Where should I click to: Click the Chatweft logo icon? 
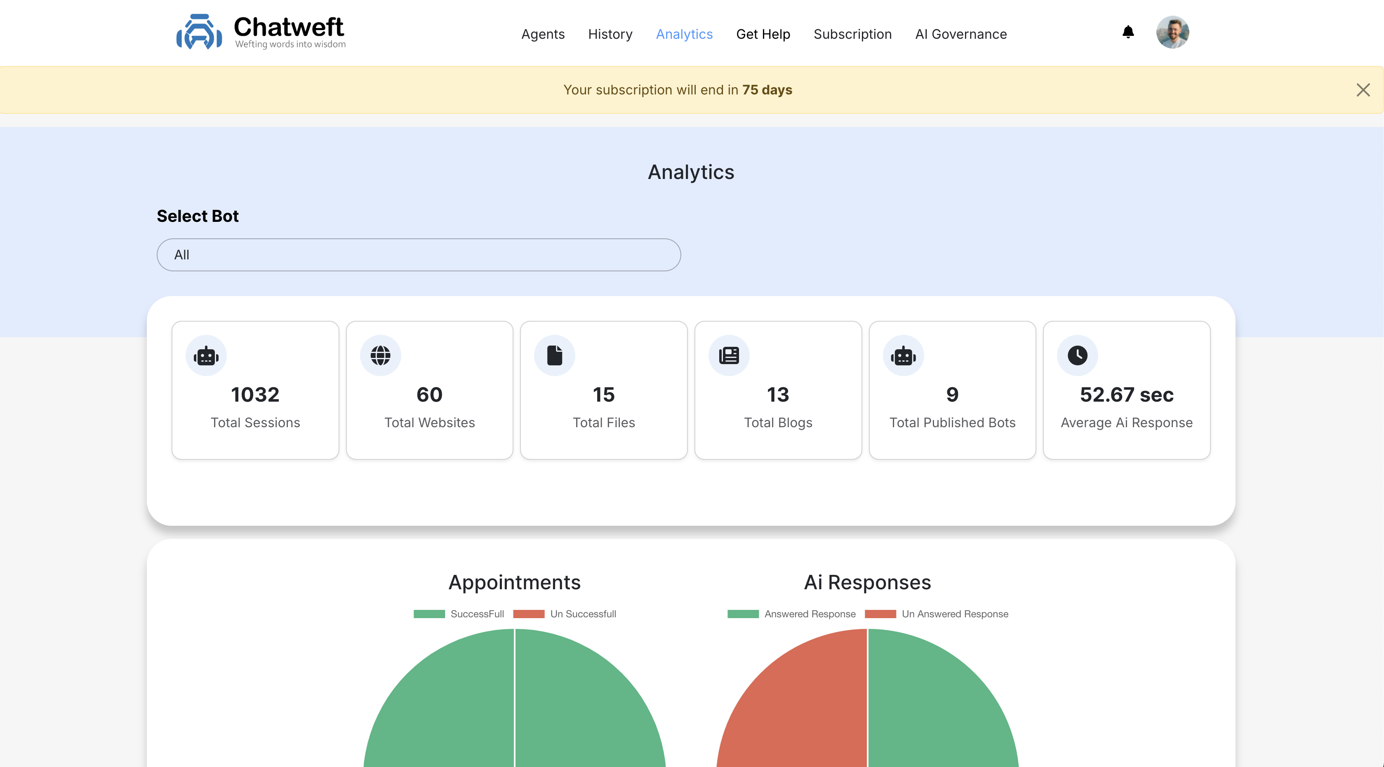click(199, 32)
